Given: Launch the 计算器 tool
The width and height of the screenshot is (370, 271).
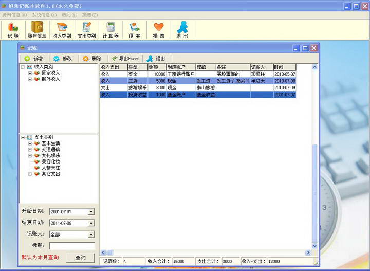Looking at the screenshot, I should (110, 30).
